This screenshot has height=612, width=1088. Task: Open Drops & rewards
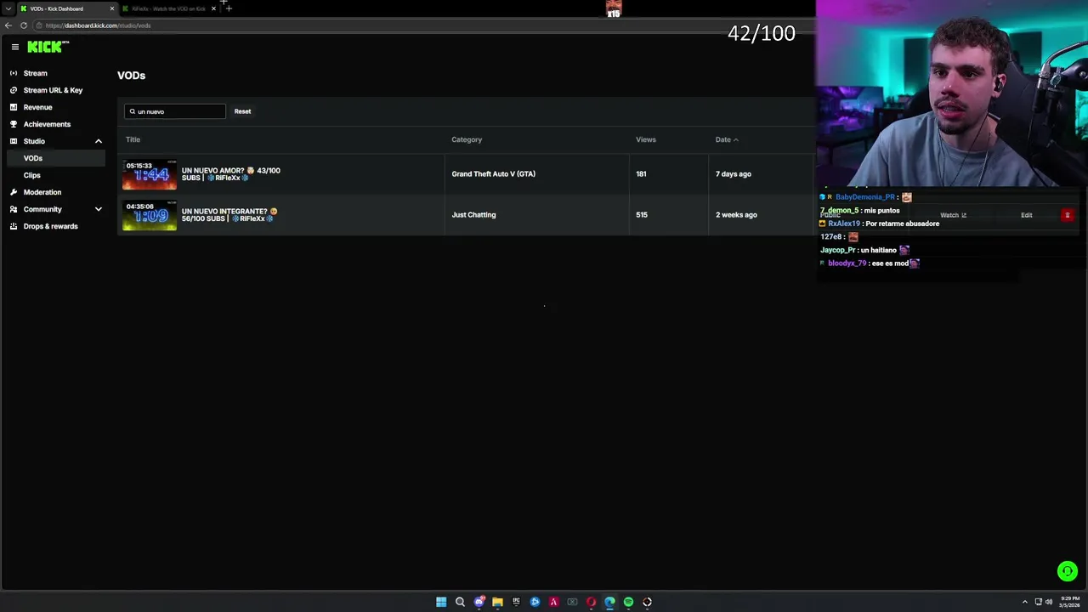(x=50, y=226)
